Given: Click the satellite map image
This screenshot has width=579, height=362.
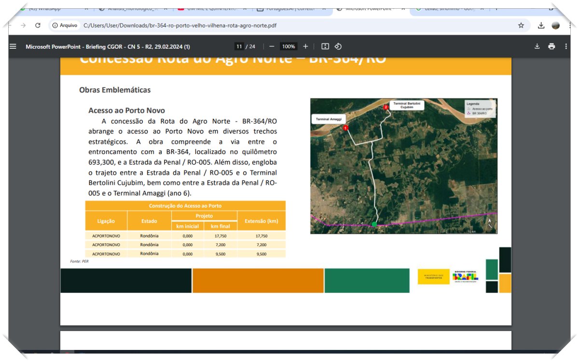Looking at the screenshot, I should 404,166.
